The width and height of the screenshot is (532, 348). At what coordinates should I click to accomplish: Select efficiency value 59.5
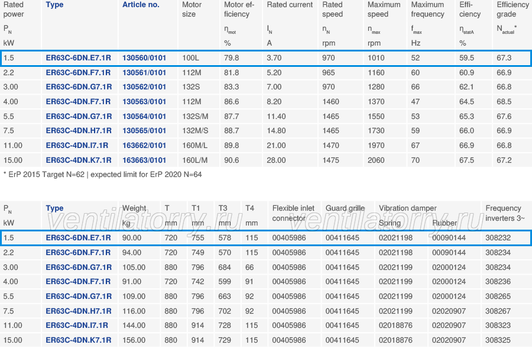tap(467, 58)
